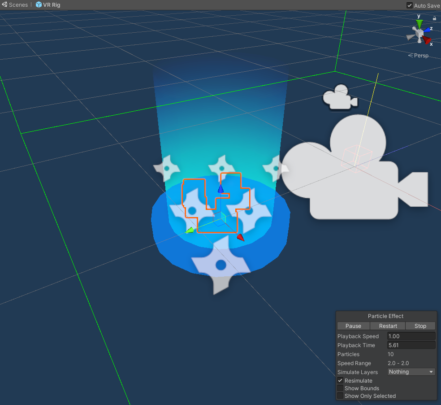Click the VR Rig prefab cube icon
This screenshot has width=441, height=405.
[x=39, y=5]
